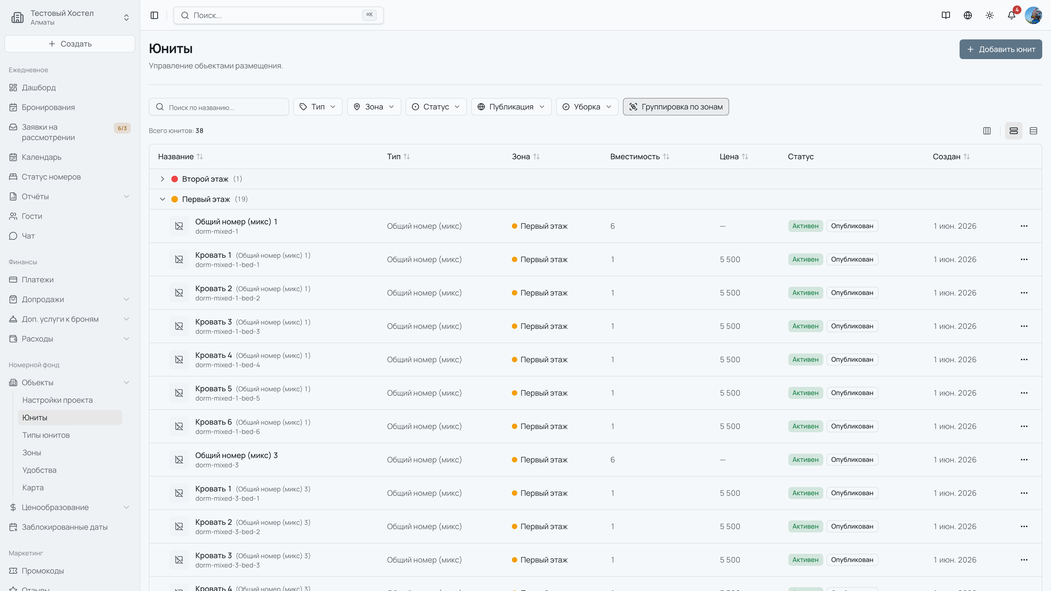This screenshot has height=591, width=1051.
Task: Click the orange Первый этаж color dot
Action: click(175, 199)
